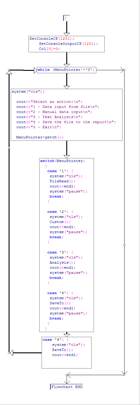This screenshot has height=405, width=140.
Task: Click "case '2':" in the switch block
Action: click(x=58, y=212)
